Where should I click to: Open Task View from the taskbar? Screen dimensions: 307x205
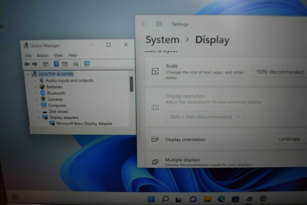[x=178, y=199]
